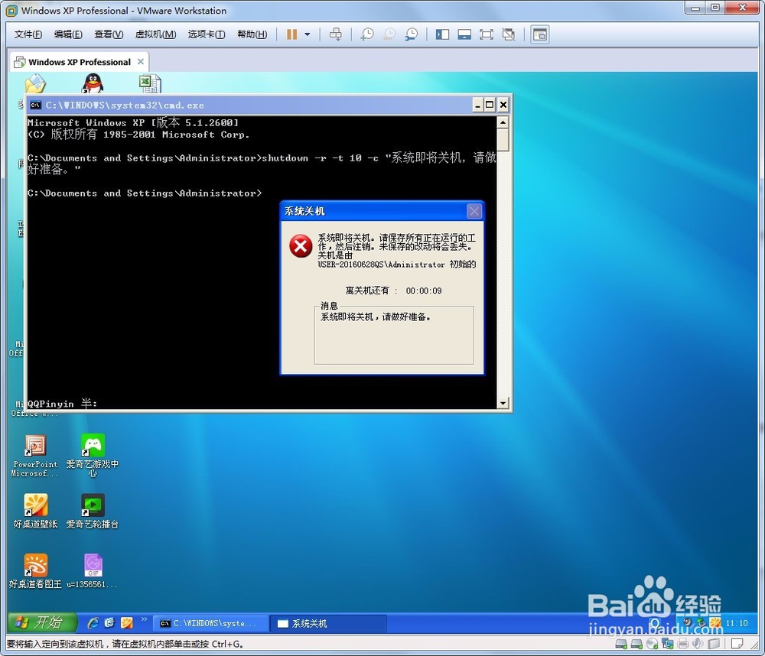Toggle the thumbnail bar view

click(x=464, y=34)
